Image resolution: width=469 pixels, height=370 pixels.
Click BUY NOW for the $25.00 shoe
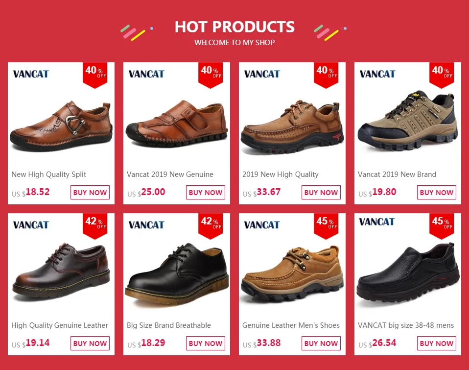pos(206,193)
